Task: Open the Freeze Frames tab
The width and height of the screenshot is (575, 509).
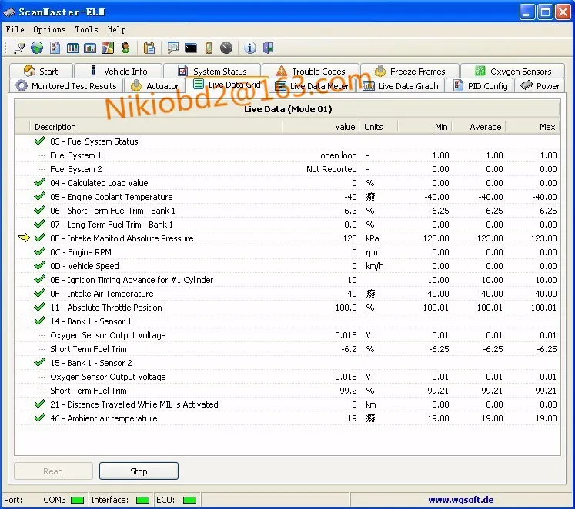Action: coord(410,71)
